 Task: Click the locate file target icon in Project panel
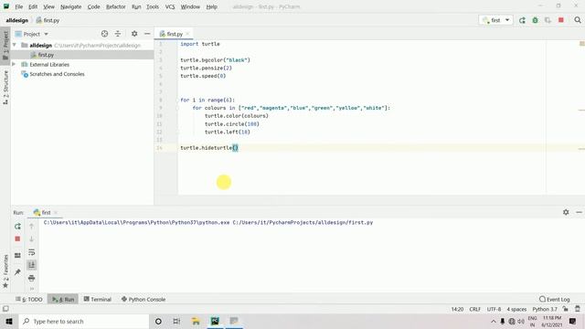104,34
